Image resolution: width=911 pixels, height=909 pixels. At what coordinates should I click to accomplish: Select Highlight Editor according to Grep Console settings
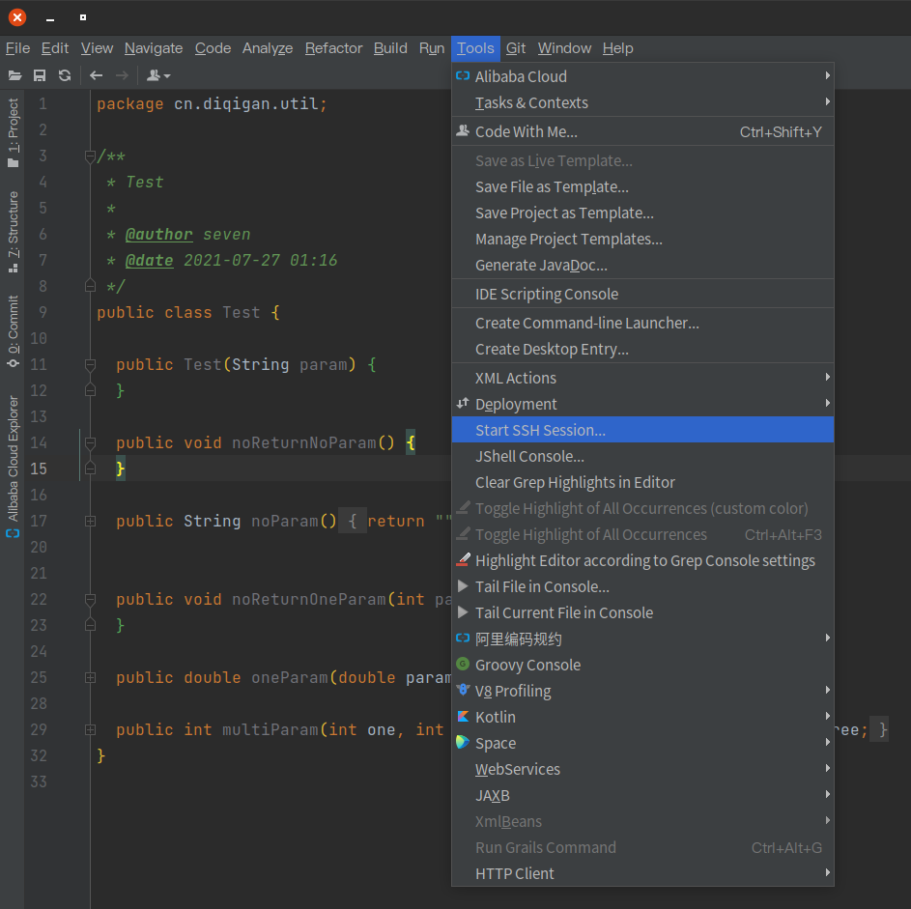pos(642,560)
